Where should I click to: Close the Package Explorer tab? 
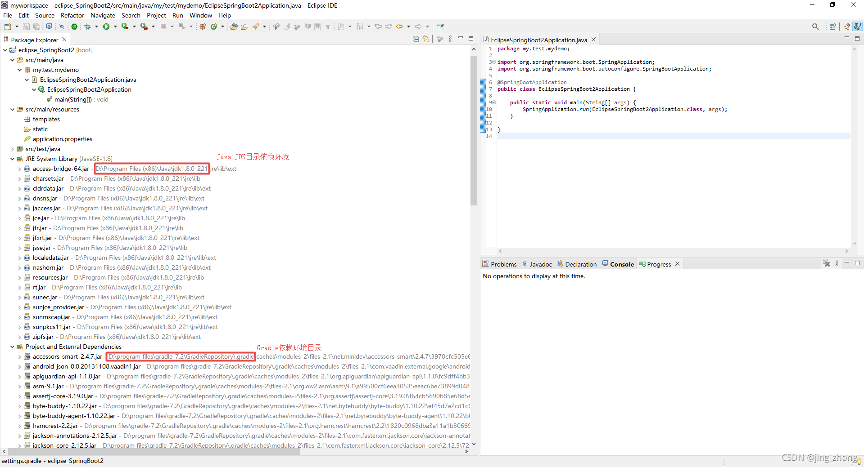pos(64,40)
